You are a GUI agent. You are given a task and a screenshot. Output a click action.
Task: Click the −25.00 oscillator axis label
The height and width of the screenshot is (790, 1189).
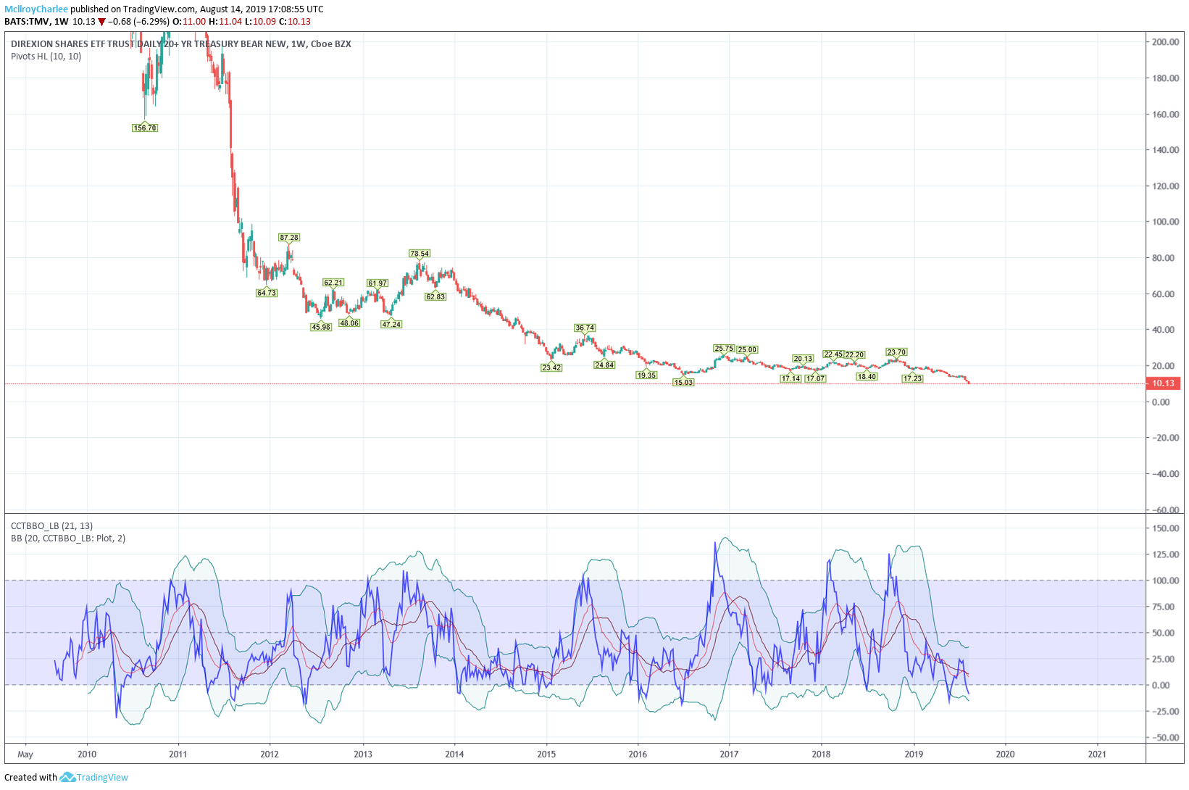pos(1166,712)
